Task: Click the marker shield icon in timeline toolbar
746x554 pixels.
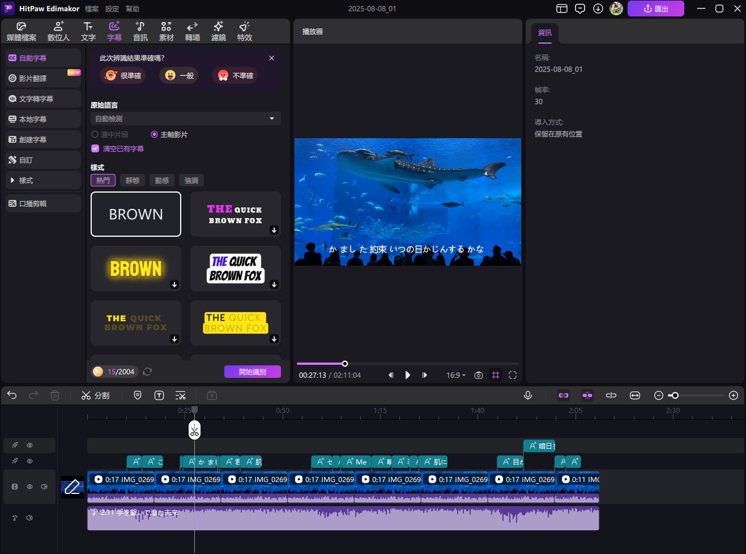Action: (138, 395)
